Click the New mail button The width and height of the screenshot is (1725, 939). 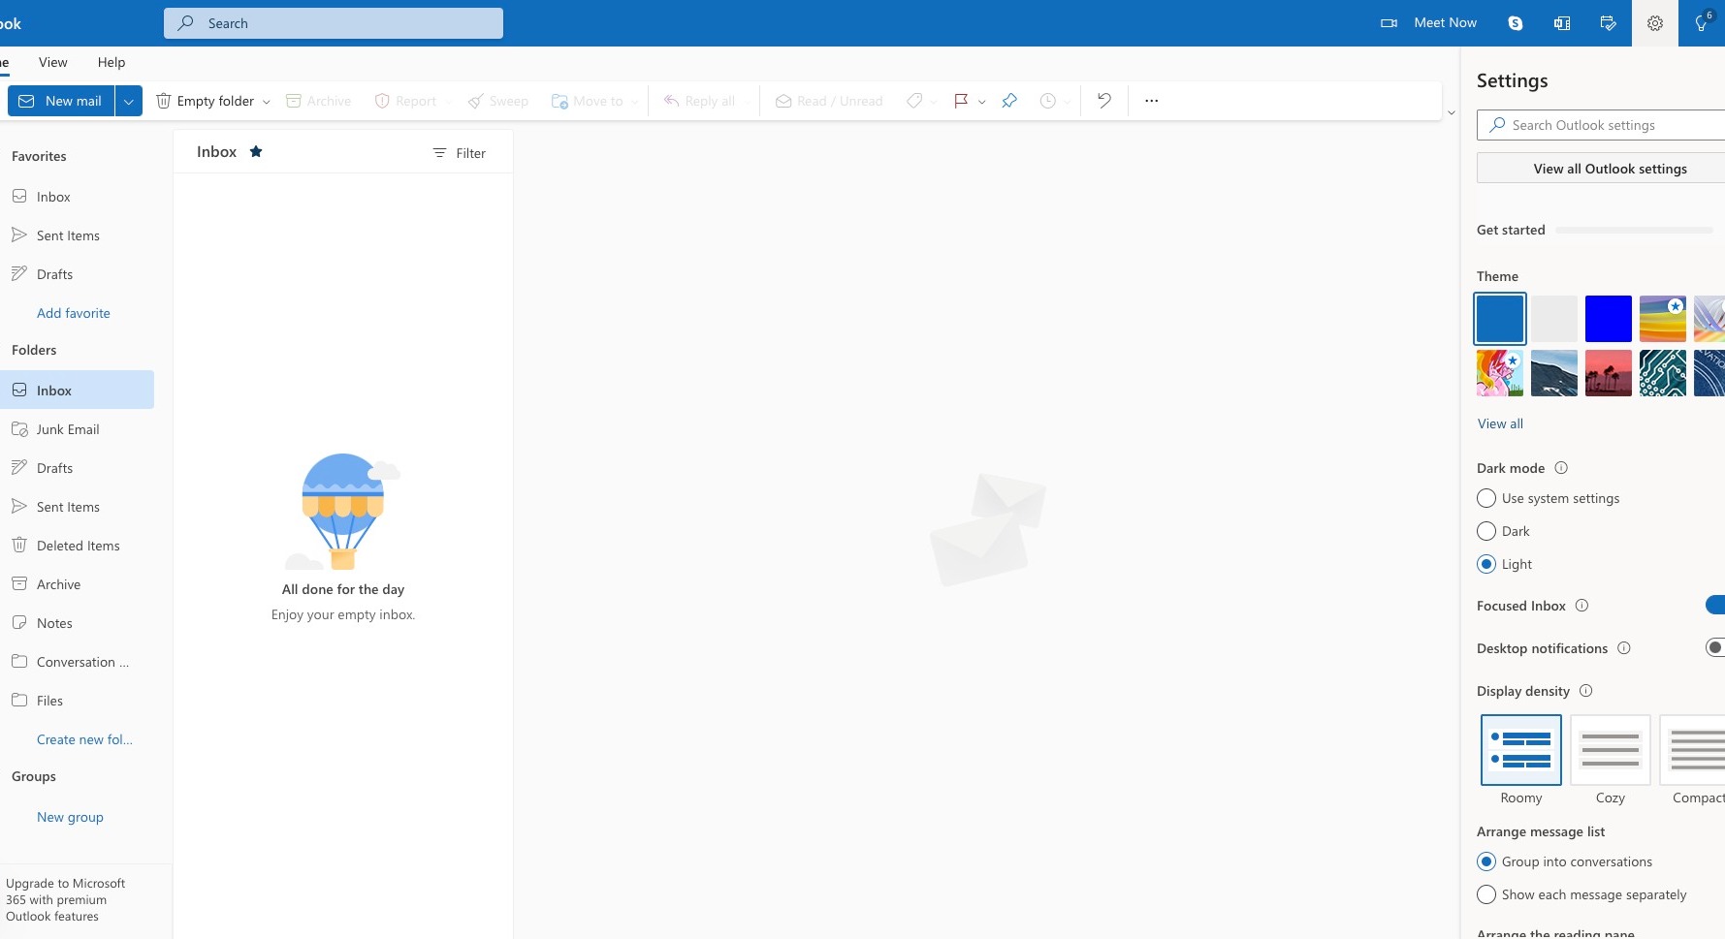point(61,101)
